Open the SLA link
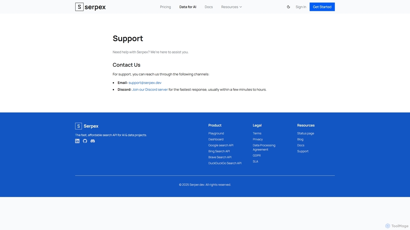 coord(255,162)
